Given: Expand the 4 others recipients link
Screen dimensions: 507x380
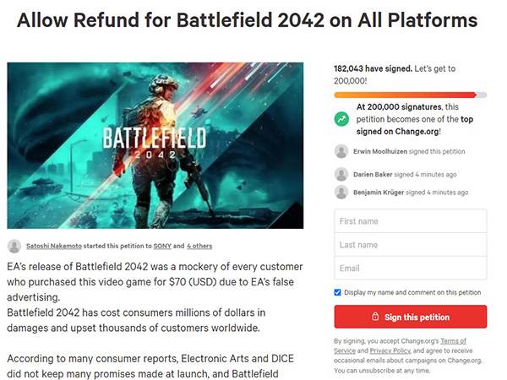Looking at the screenshot, I should tap(199, 246).
